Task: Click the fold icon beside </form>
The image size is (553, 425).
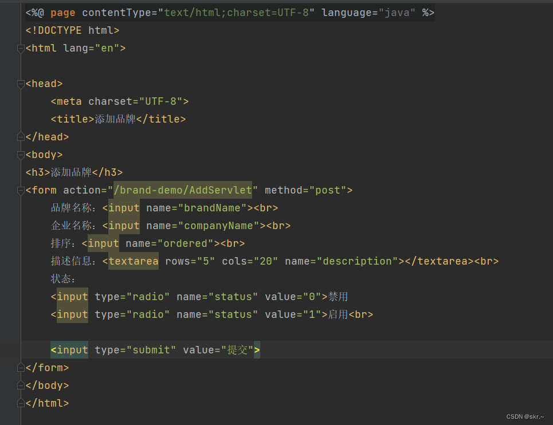Action: coord(20,367)
